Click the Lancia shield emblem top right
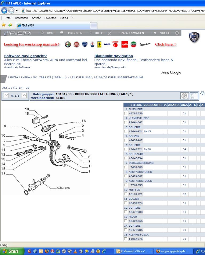 (x=194, y=37)
